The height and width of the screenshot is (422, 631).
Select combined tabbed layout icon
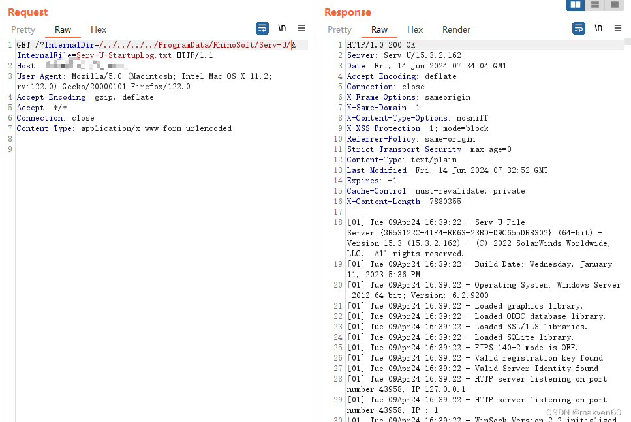614,5
